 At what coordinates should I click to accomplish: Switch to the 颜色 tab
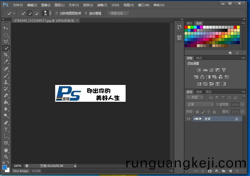(190, 23)
